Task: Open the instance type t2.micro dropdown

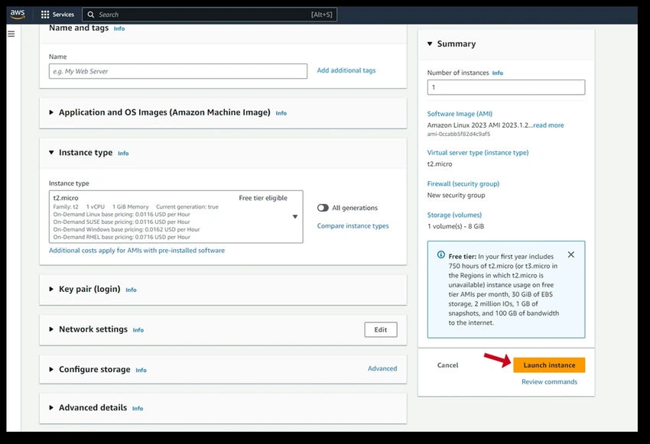Action: (176, 216)
